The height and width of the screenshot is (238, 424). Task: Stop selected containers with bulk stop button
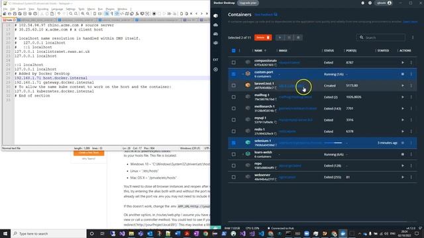tap(298, 38)
